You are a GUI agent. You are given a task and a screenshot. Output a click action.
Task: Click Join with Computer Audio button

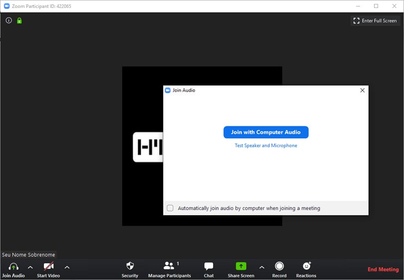[x=266, y=132]
